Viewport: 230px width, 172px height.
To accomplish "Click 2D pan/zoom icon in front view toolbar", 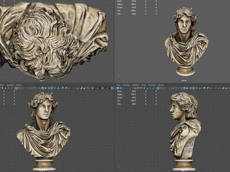I will [x=9, y=88].
